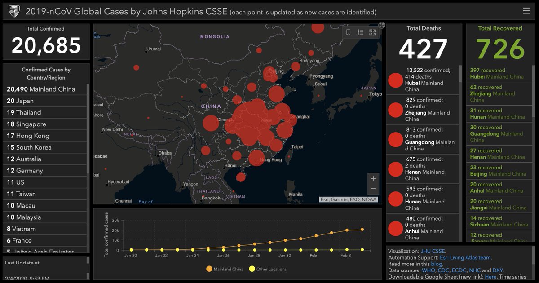The image size is (539, 283).
Task: Select 8 Vietnam in country list
Action: pos(44,229)
